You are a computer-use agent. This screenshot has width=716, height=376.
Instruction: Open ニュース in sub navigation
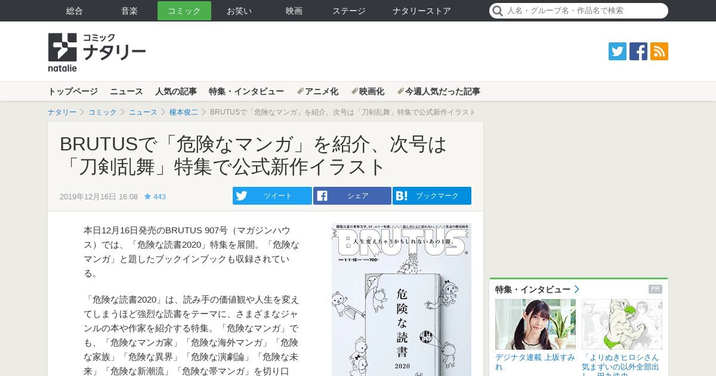(x=126, y=91)
